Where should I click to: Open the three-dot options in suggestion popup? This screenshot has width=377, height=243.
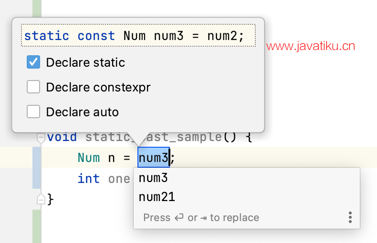tap(350, 217)
